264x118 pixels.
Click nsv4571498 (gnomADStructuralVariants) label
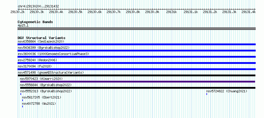click(51, 72)
